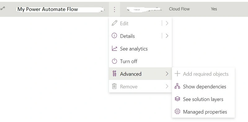Click the redacted owner cell in the row
This screenshot has height=122, width=248.
pyautogui.click(x=144, y=9)
